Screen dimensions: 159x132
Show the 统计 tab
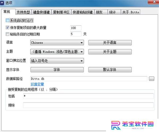tap(114, 12)
